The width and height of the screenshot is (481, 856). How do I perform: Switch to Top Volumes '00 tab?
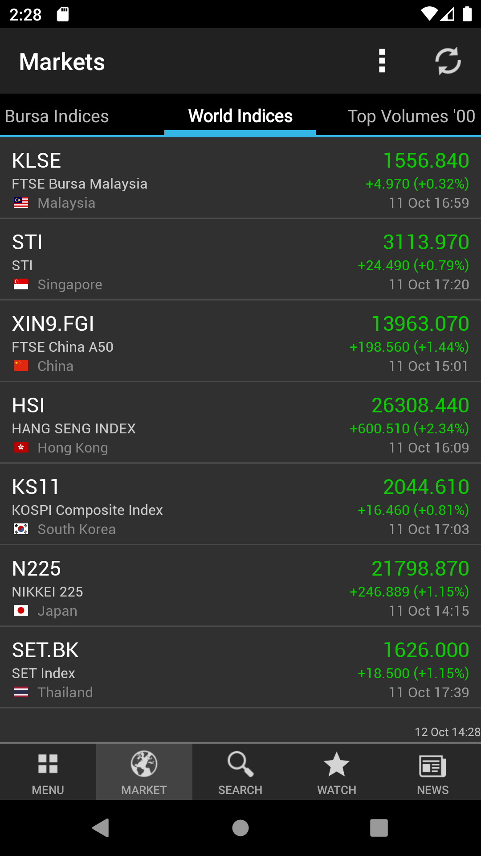(x=411, y=116)
